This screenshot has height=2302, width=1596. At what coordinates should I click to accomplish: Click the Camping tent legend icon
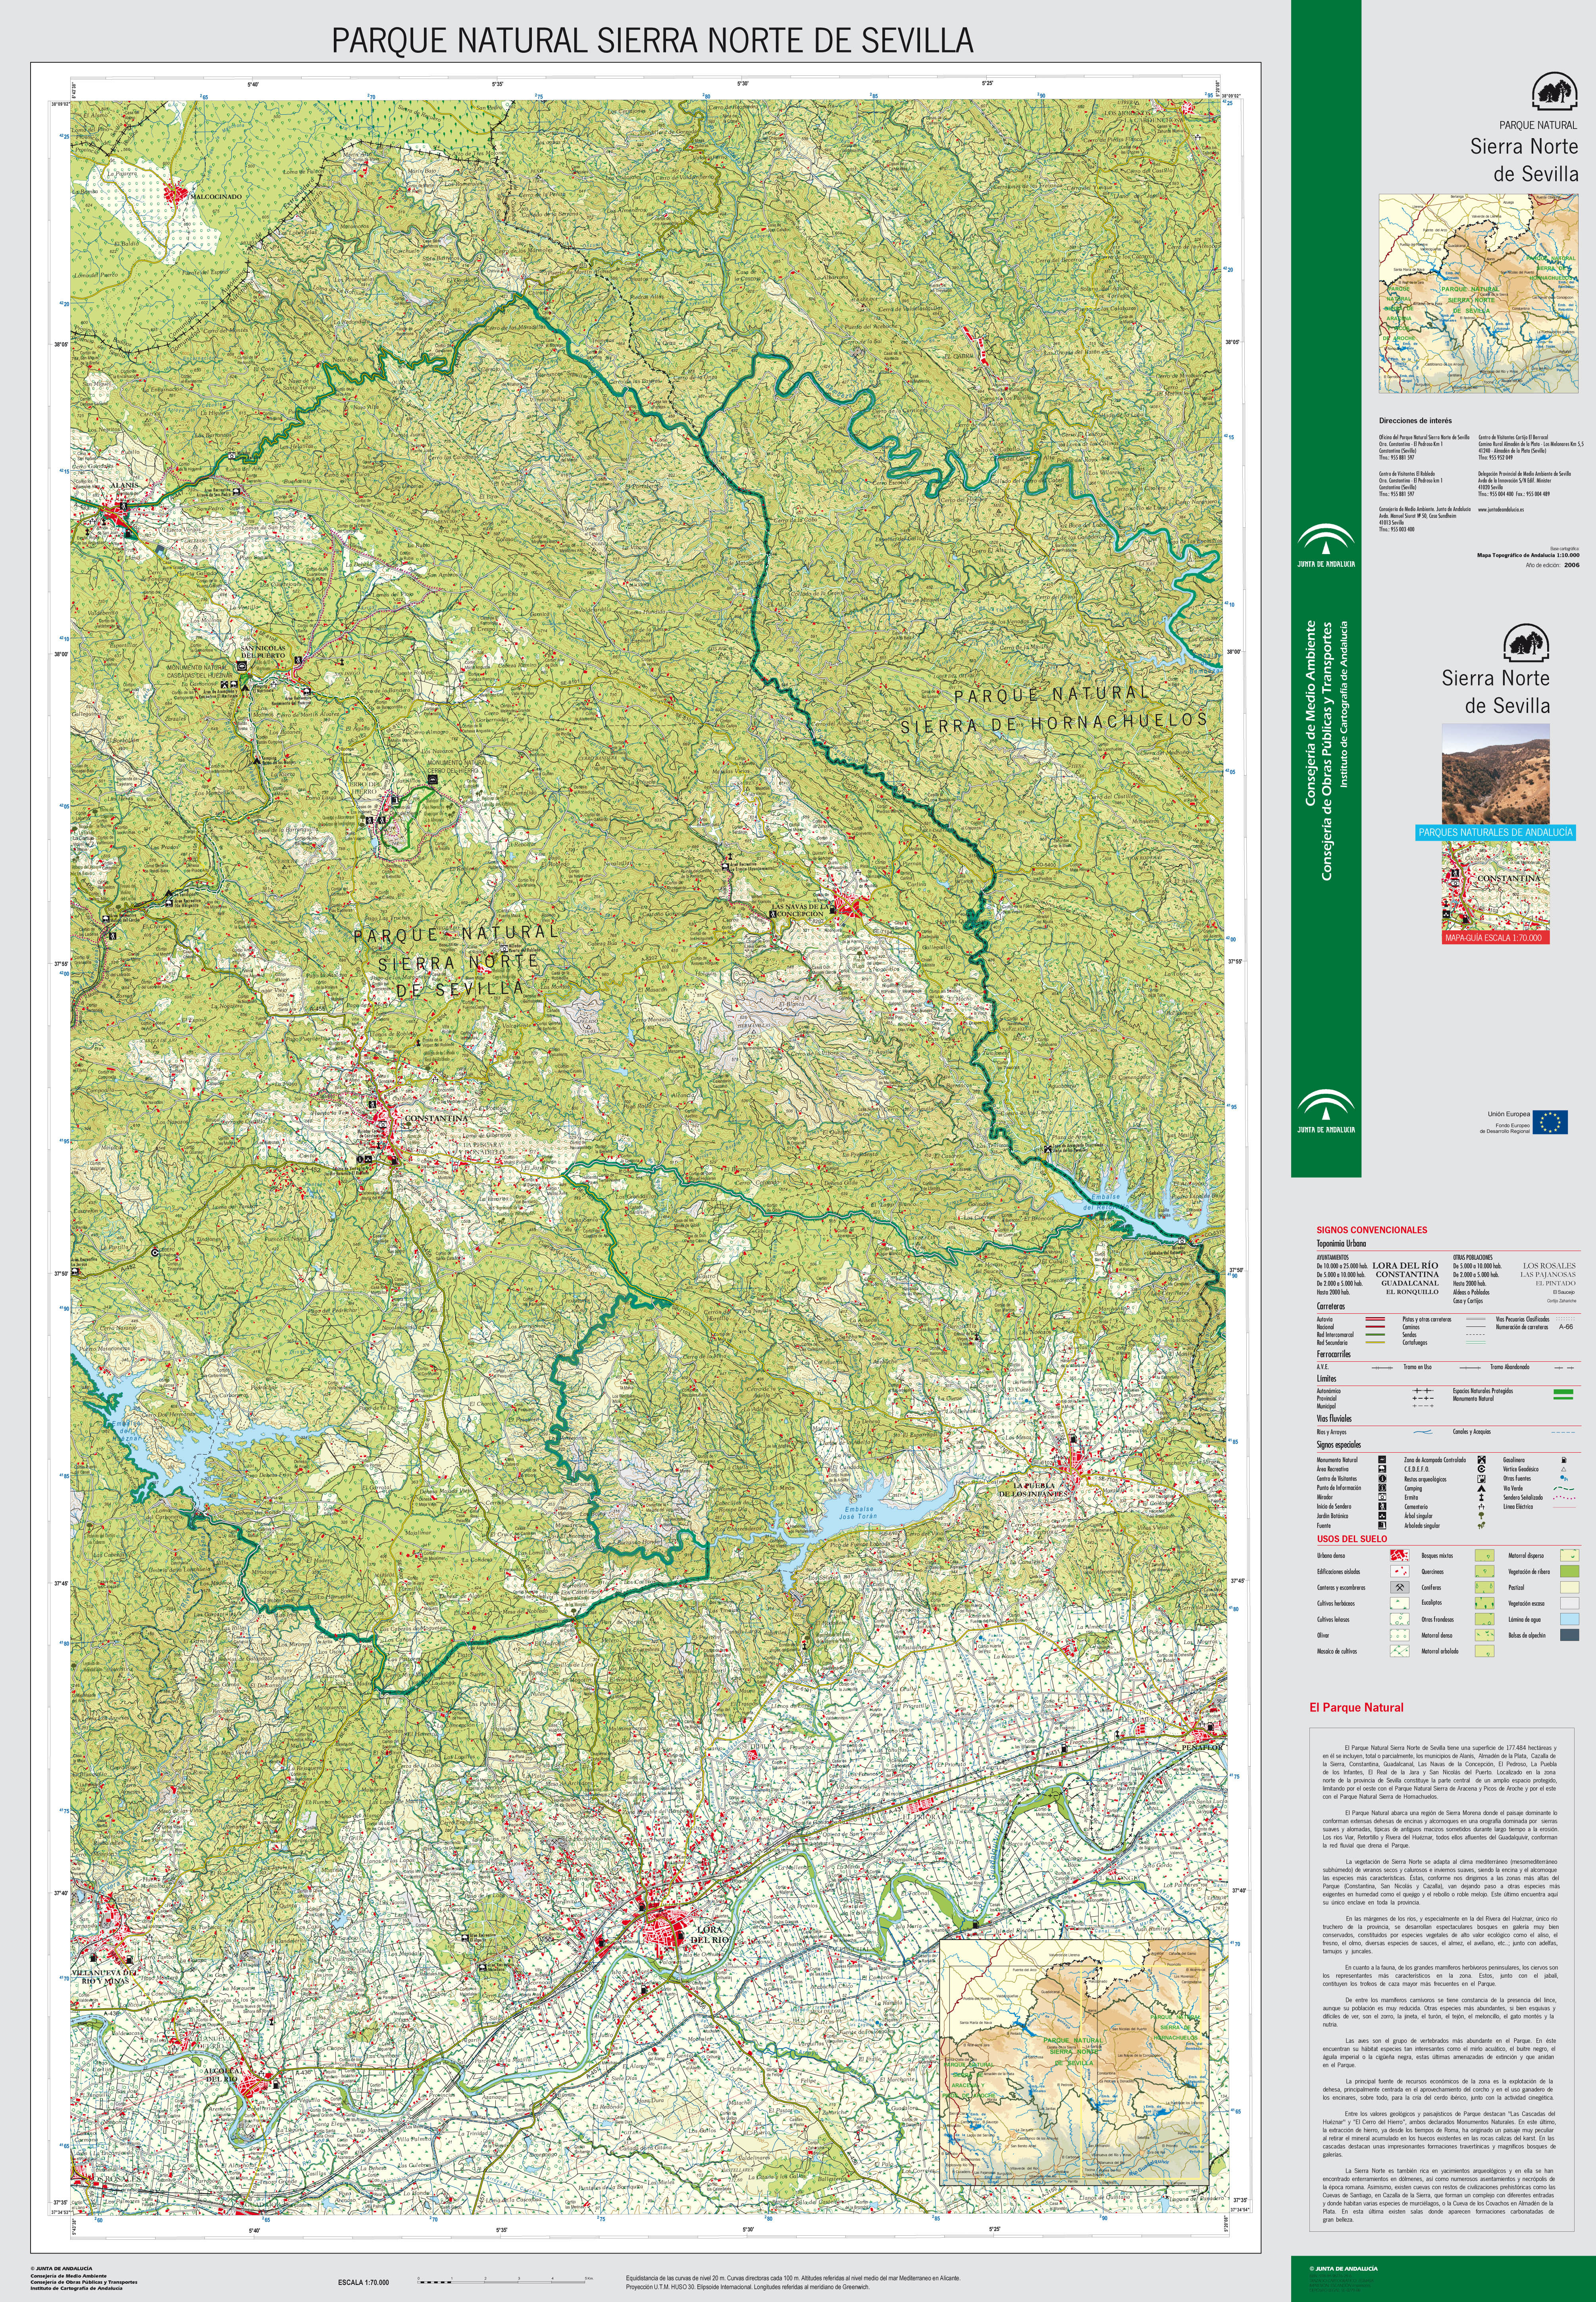coord(1482,1488)
